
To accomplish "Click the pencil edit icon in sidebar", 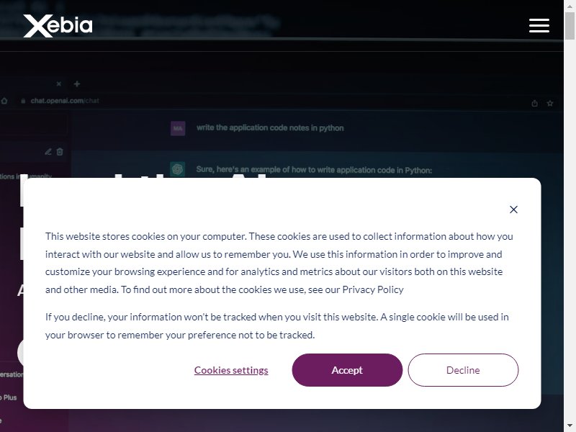I will (x=48, y=152).
